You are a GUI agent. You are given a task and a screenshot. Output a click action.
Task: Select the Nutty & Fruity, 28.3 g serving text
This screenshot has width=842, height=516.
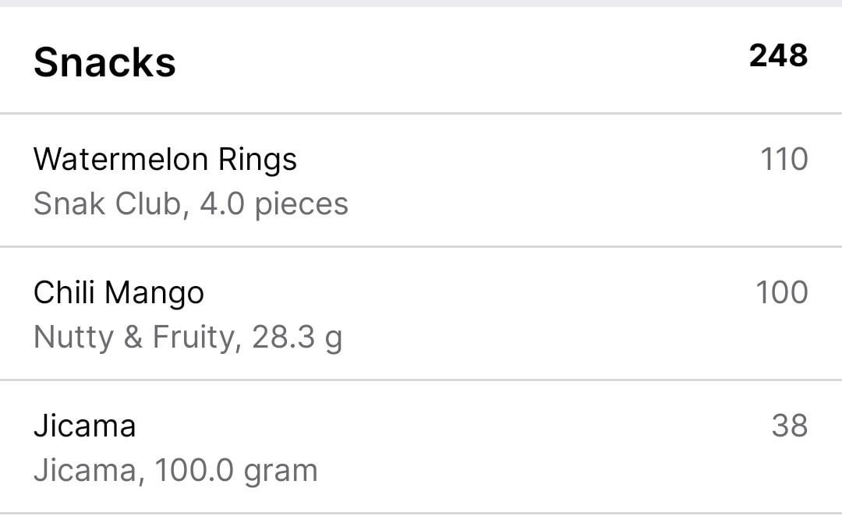188,338
